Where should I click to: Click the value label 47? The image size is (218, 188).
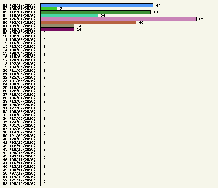[x=158, y=5]
